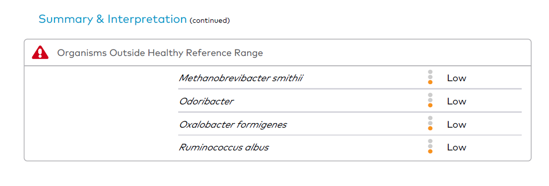
Task: Click the red warning triangle icon
Action: (40, 53)
